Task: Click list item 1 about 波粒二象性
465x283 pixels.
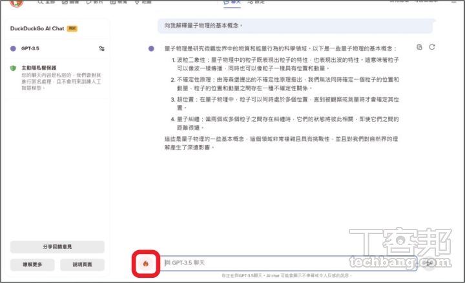Action: click(285, 64)
